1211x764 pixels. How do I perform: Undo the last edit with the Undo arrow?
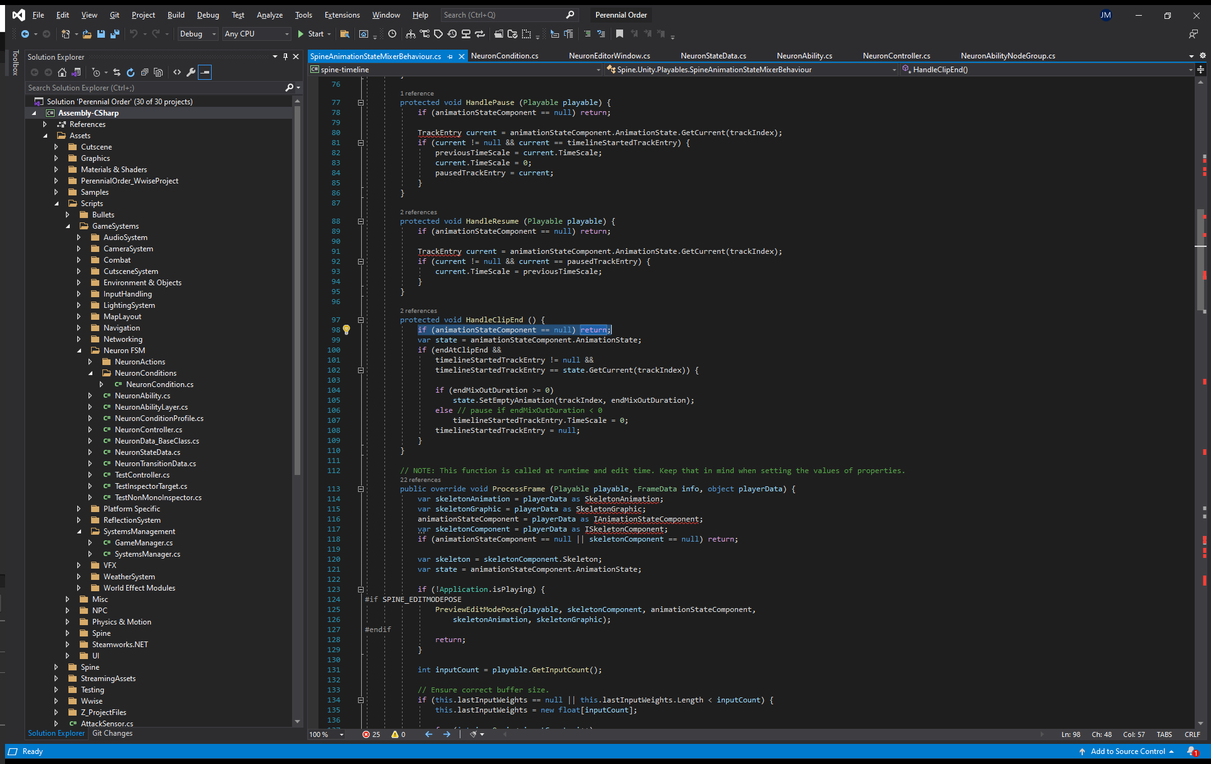135,34
